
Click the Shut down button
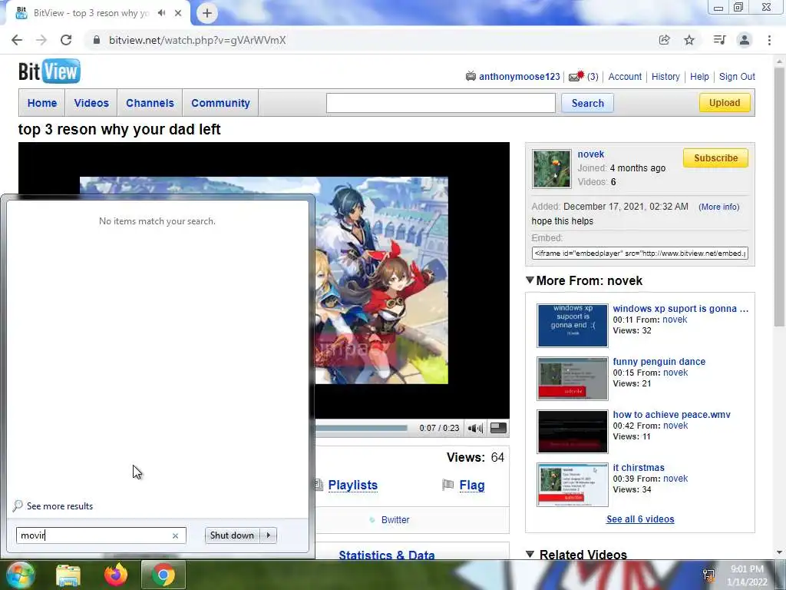click(232, 535)
